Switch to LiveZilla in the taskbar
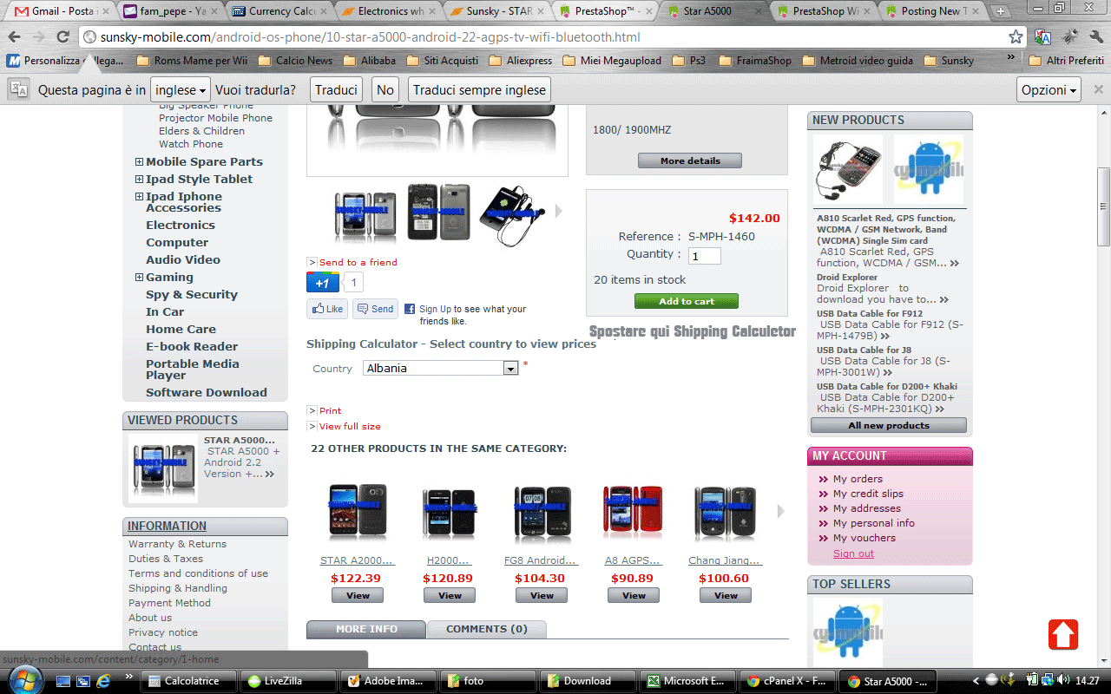 [286, 681]
